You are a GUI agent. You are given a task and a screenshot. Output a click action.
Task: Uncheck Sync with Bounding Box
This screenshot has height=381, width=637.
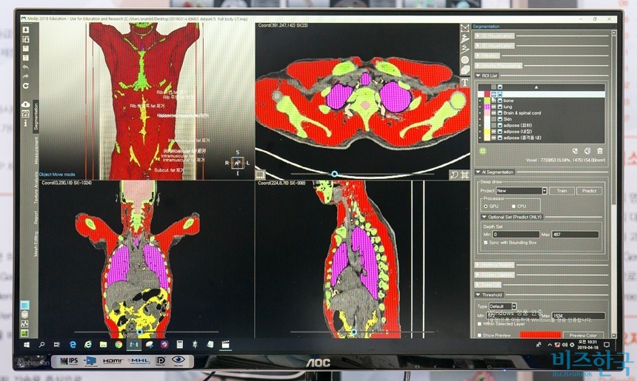click(486, 242)
